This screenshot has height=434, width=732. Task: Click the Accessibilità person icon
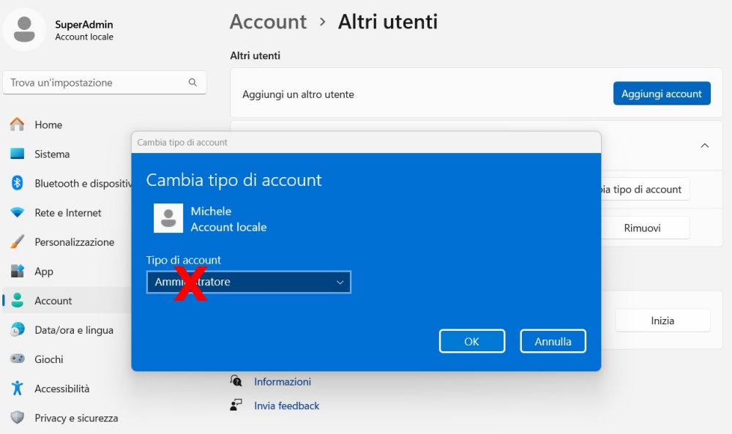17,389
